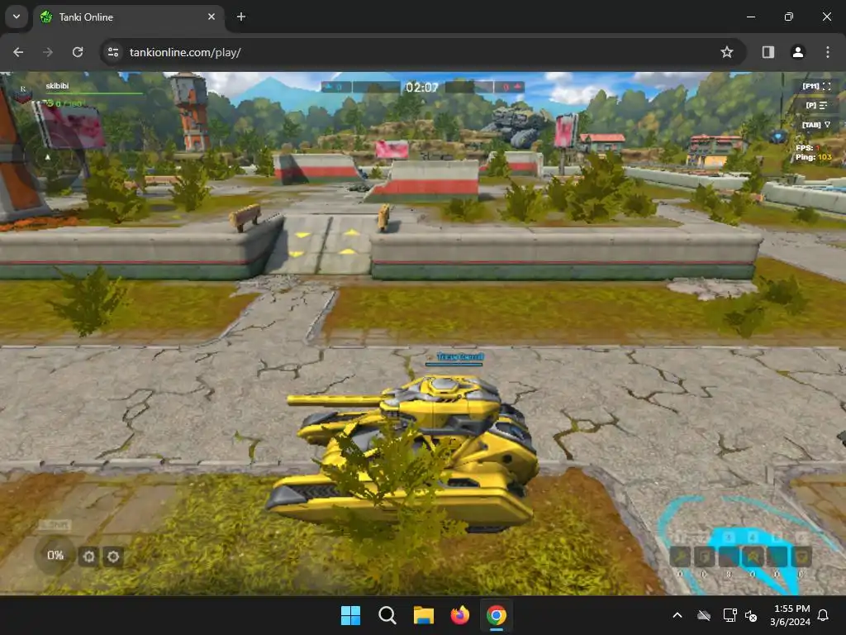This screenshot has height=635, width=846.
Task: Launch Firefox from the taskbar
Action: (x=459, y=615)
